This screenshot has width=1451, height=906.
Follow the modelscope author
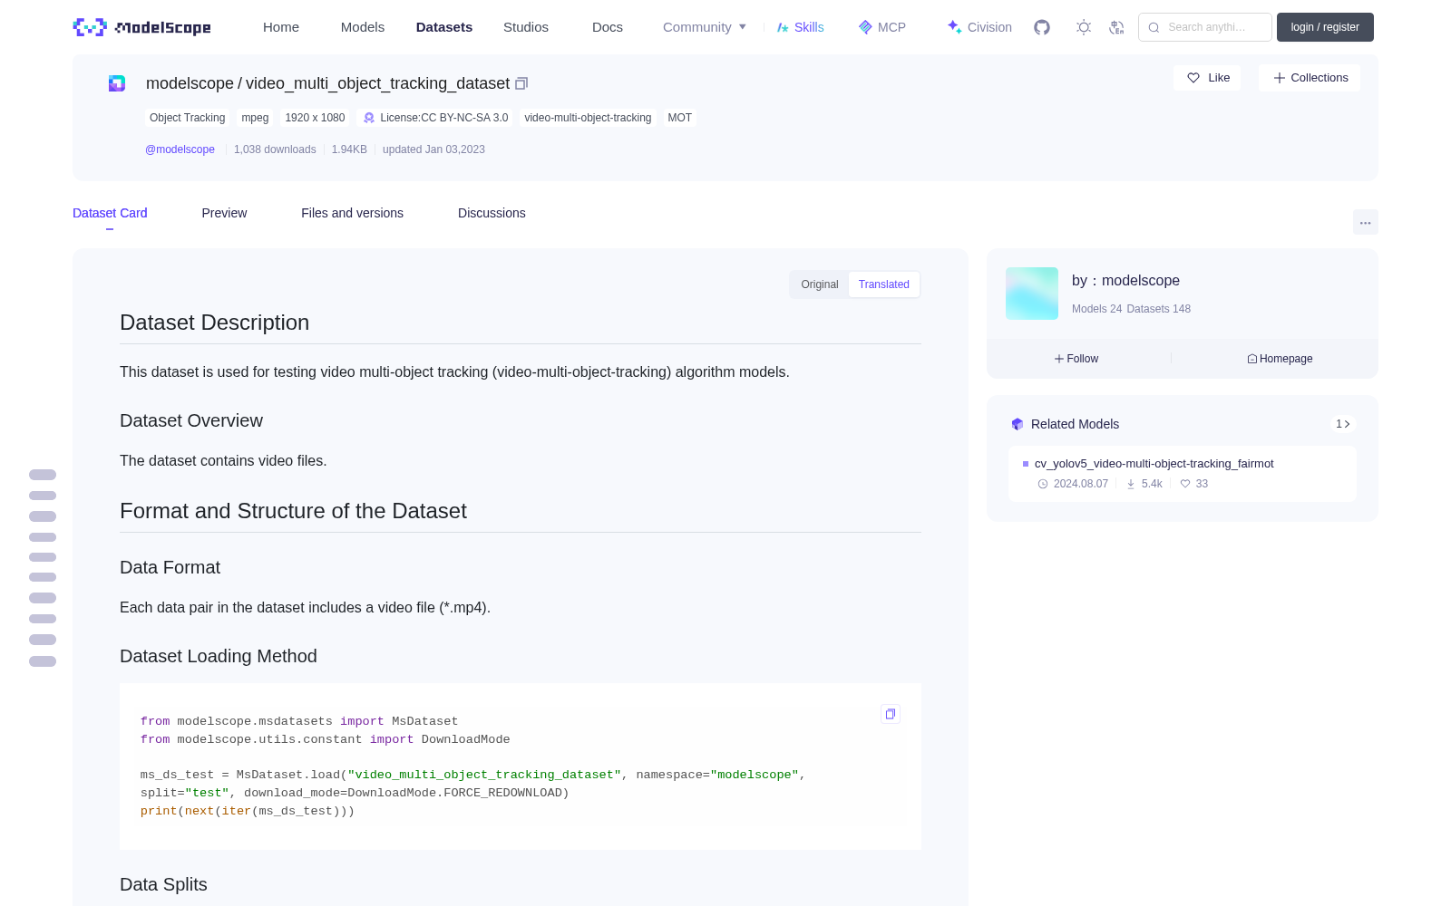coord(1076,359)
